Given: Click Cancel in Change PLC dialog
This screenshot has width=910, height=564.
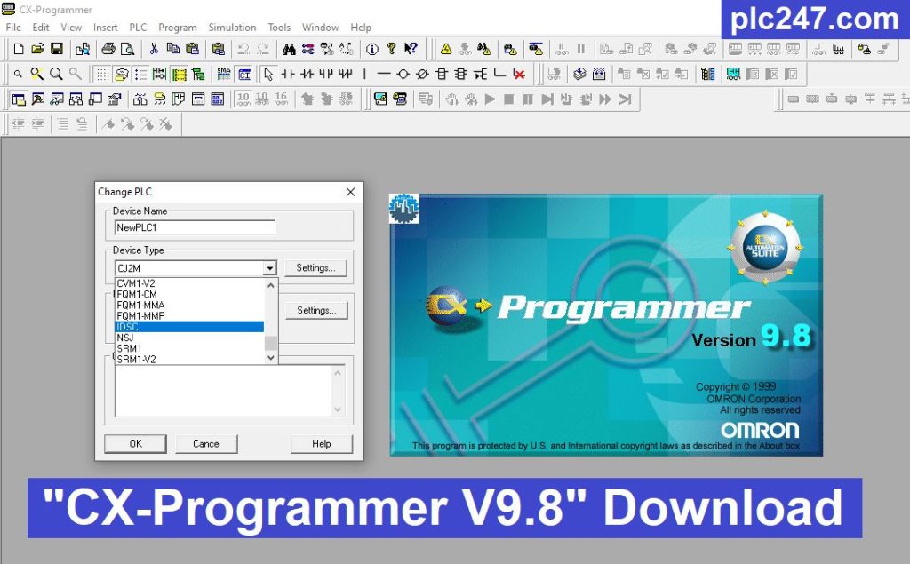Looking at the screenshot, I should (206, 444).
